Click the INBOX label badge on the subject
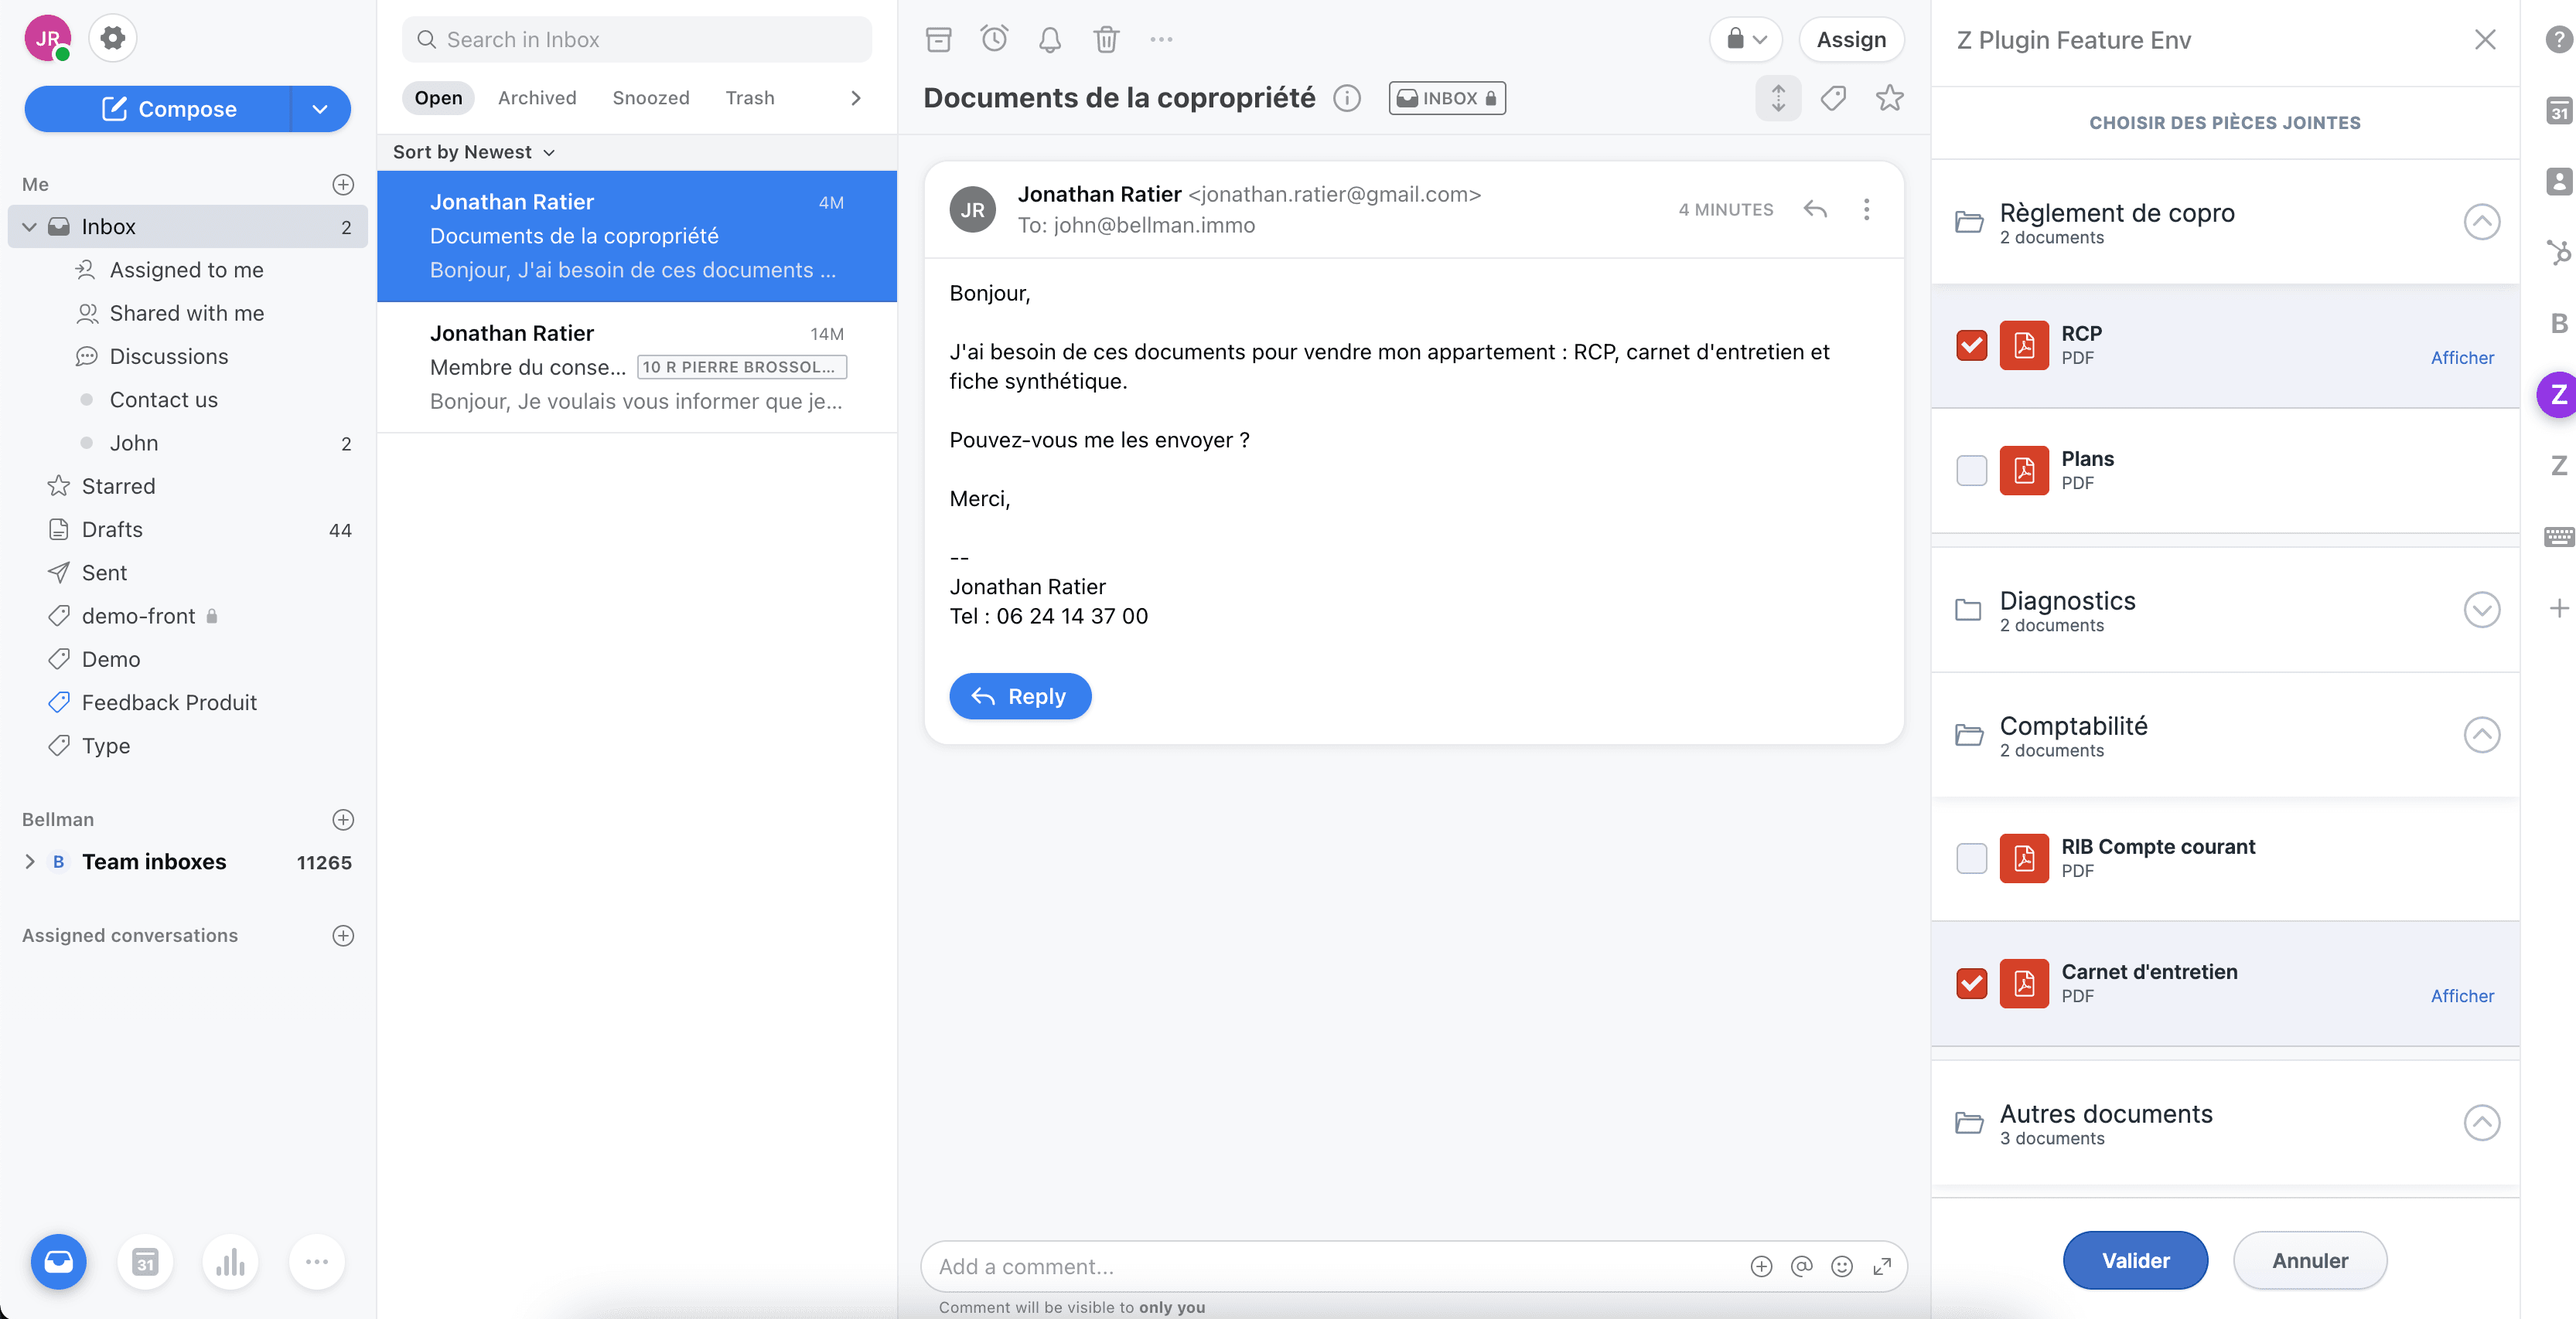Viewport: 2576px width, 1319px height. click(1447, 98)
